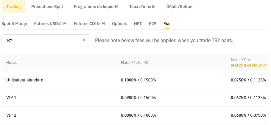
Task: Click the Niveau column header
Action: [x=12, y=63]
